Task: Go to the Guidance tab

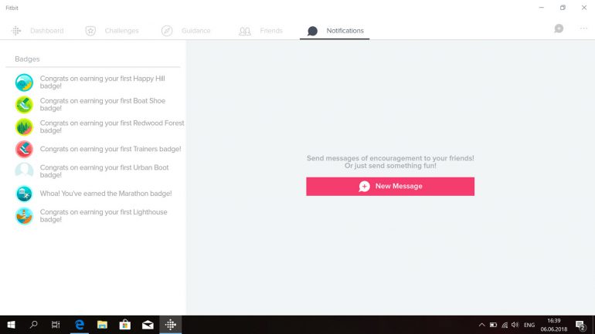Action: coord(186,31)
